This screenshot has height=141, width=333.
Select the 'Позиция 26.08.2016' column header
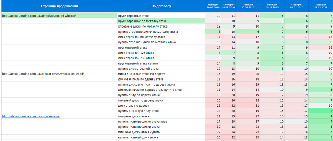pyautogui.click(x=228, y=6)
